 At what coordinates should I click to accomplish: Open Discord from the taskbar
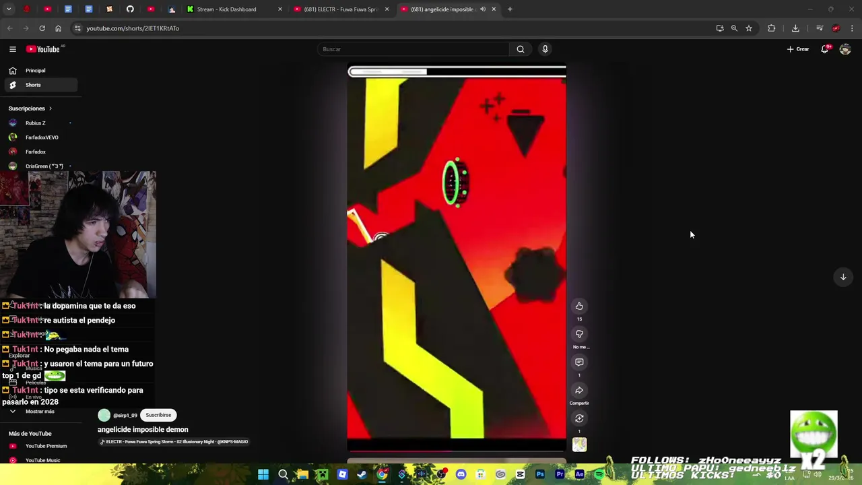pyautogui.click(x=461, y=474)
